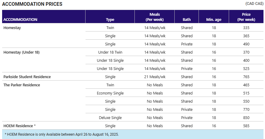This screenshot has width=265, height=139.
Task: Click Parkside Student Residence row name
Action: pyautogui.click(x=27, y=77)
